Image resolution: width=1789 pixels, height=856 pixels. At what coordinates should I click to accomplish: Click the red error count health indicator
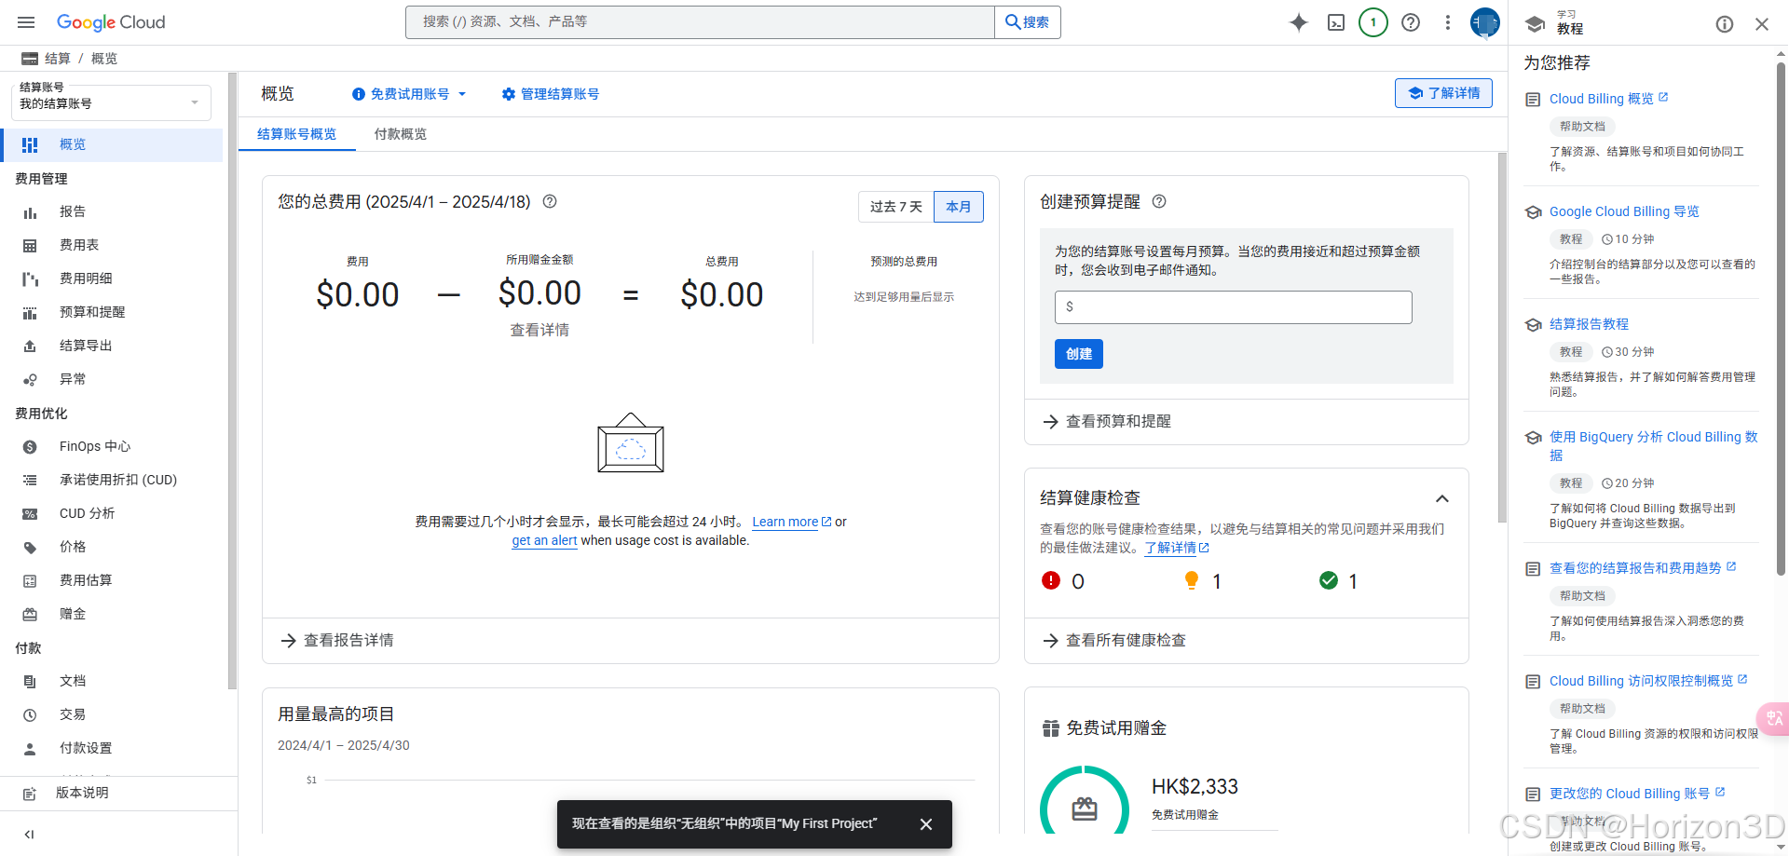(x=1062, y=581)
